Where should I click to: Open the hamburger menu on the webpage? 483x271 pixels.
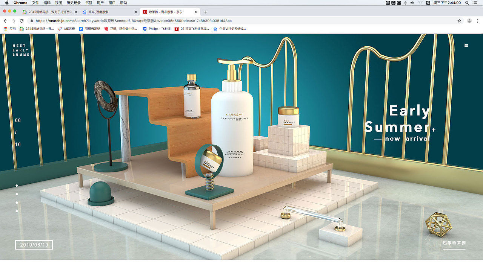point(466,46)
